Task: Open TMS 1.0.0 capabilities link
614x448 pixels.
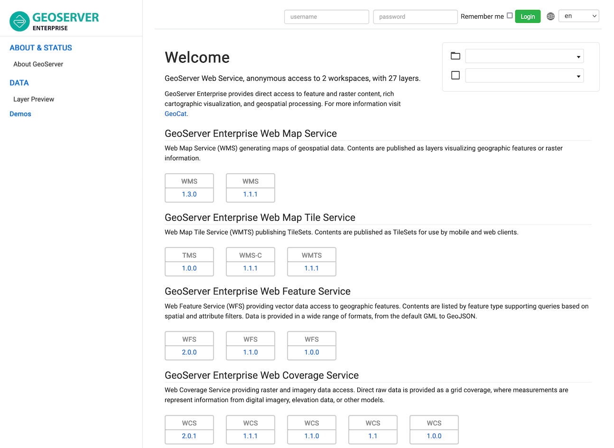Action: [x=189, y=268]
